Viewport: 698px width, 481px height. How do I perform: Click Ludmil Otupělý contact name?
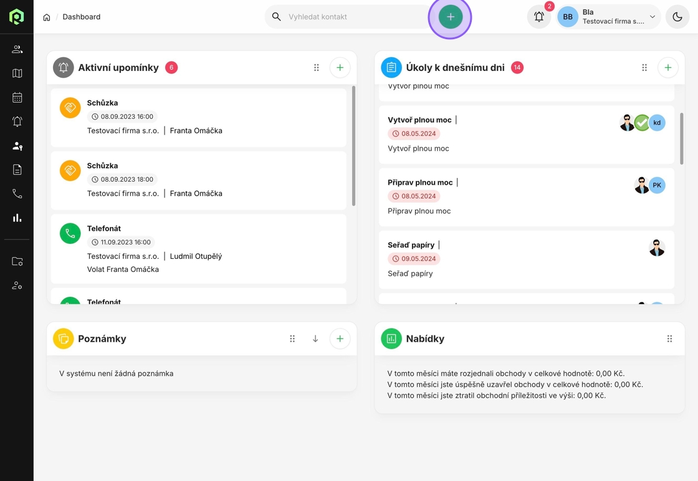(196, 256)
